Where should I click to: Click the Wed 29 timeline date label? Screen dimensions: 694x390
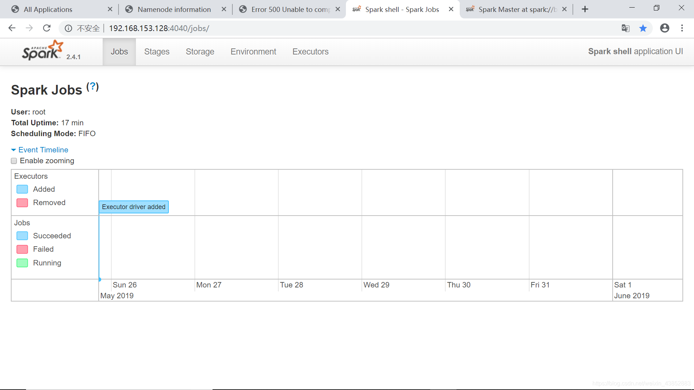(x=377, y=285)
